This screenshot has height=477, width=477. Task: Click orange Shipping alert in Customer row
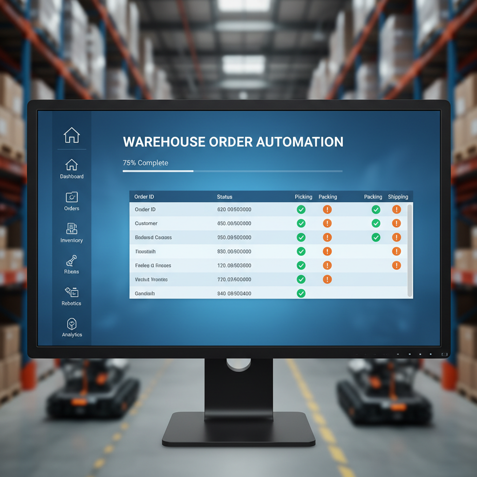(396, 224)
